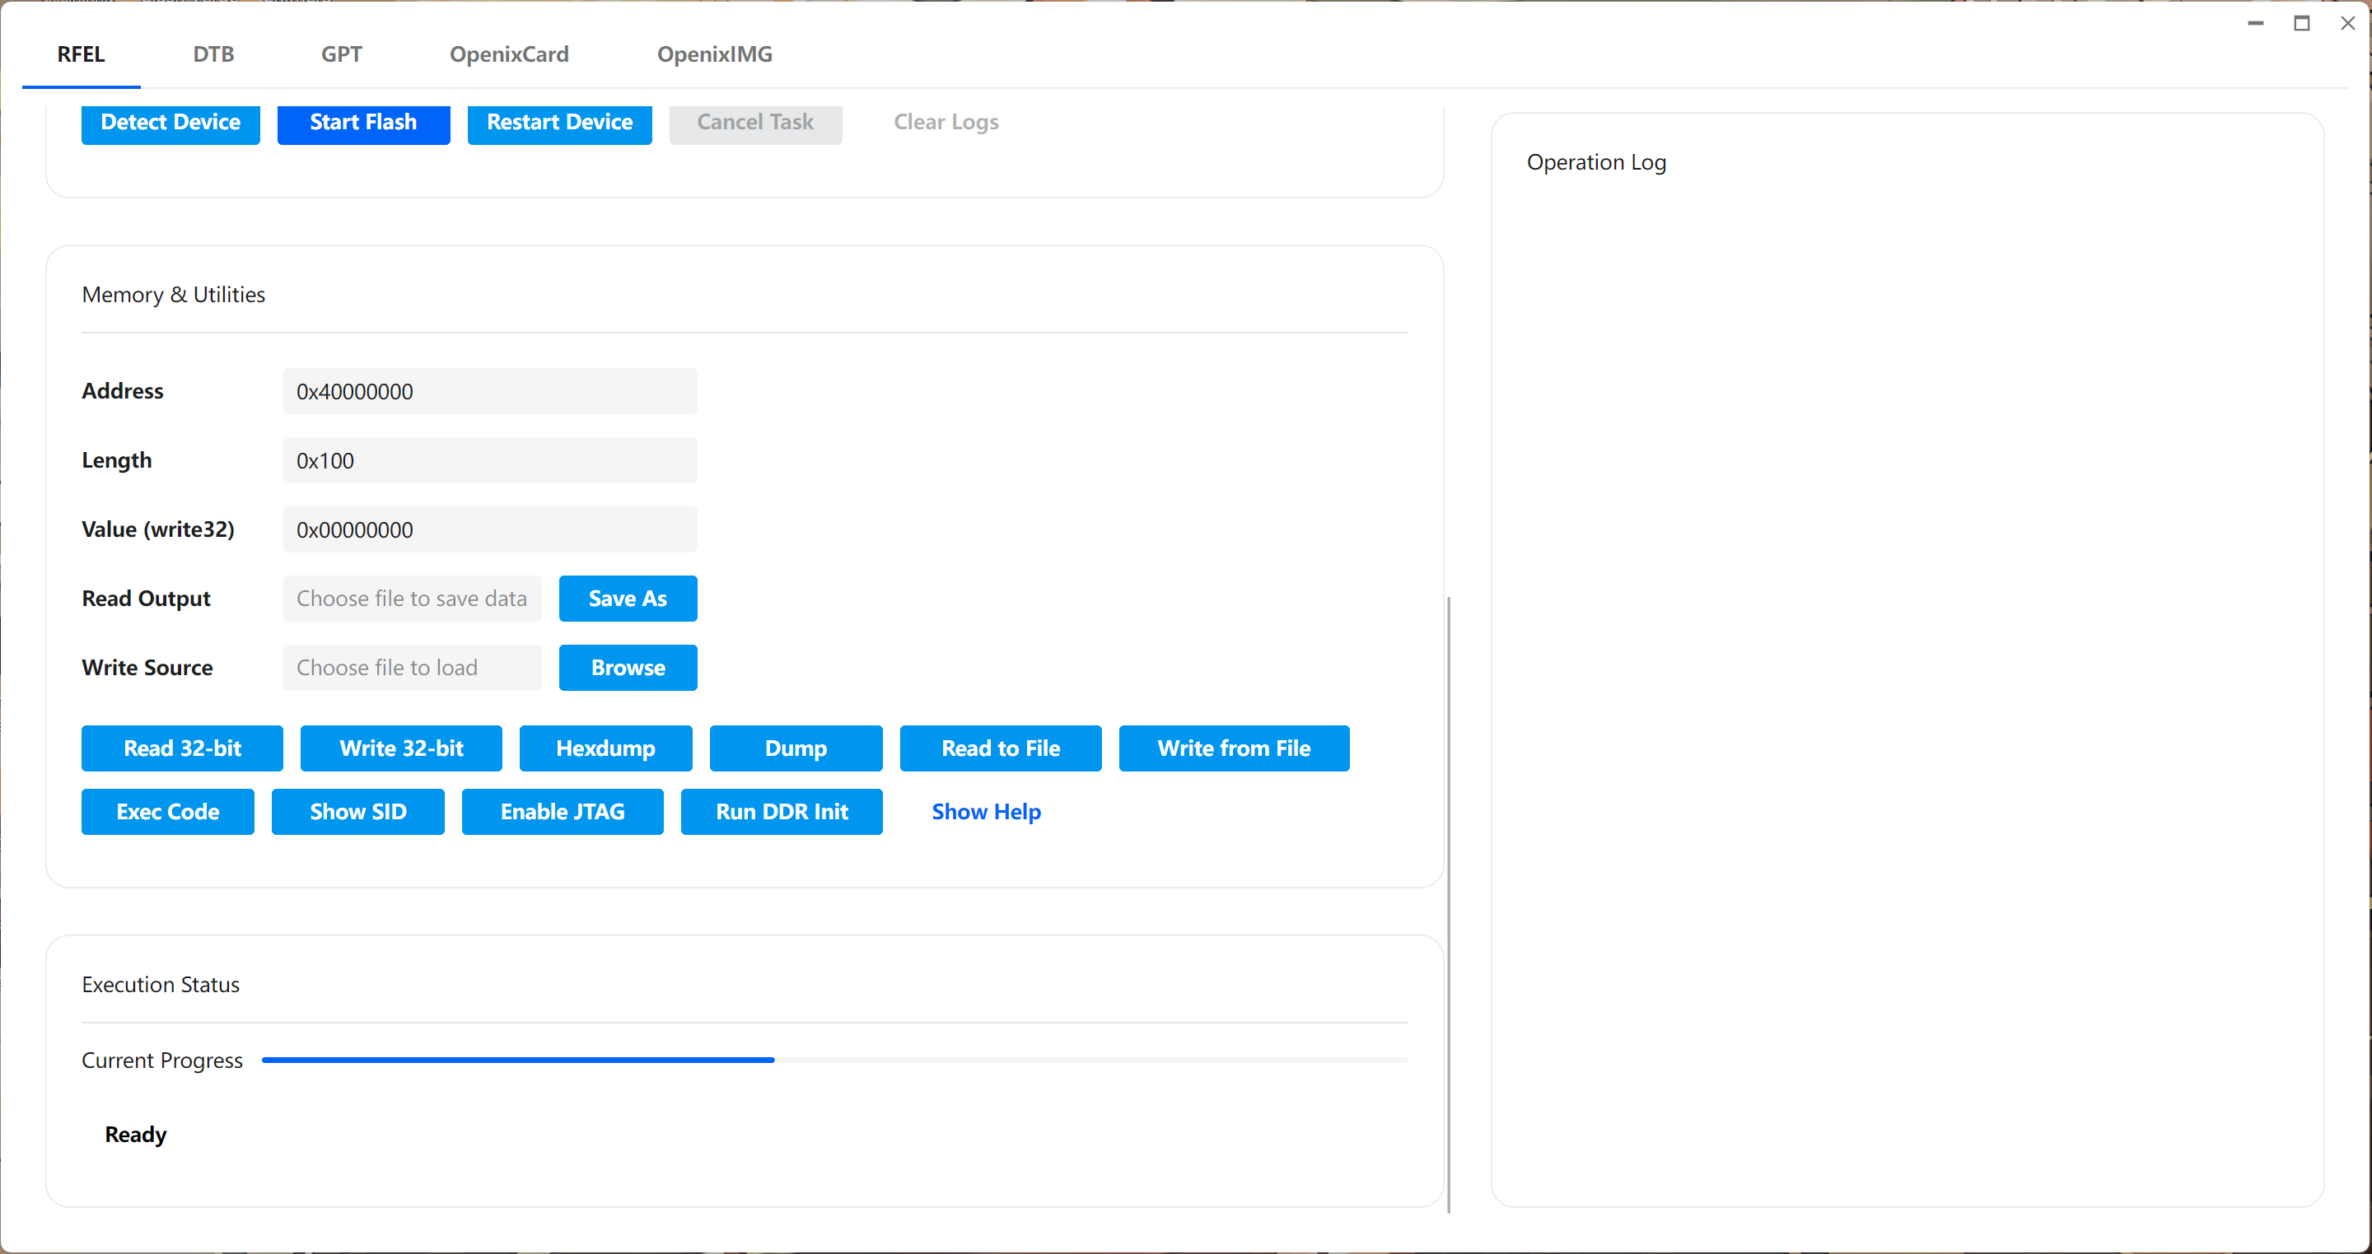The width and height of the screenshot is (2372, 1254).
Task: Open the GPT tab
Action: click(341, 54)
